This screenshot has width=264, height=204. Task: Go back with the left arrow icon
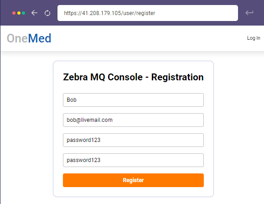pos(34,13)
